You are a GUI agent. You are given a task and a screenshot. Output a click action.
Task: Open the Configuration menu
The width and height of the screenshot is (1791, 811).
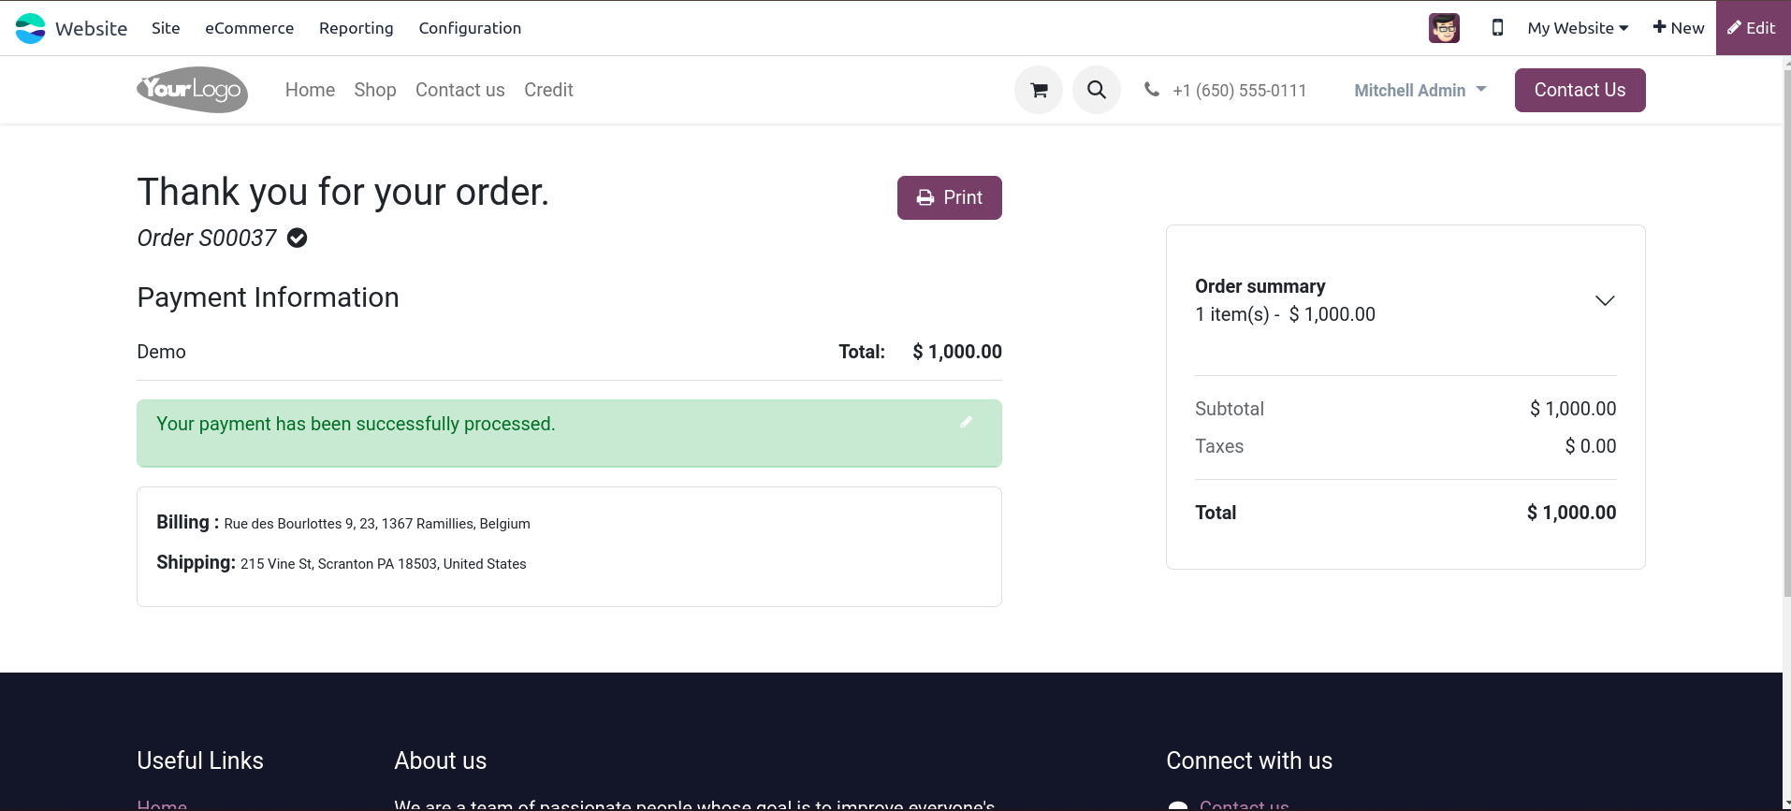click(470, 28)
